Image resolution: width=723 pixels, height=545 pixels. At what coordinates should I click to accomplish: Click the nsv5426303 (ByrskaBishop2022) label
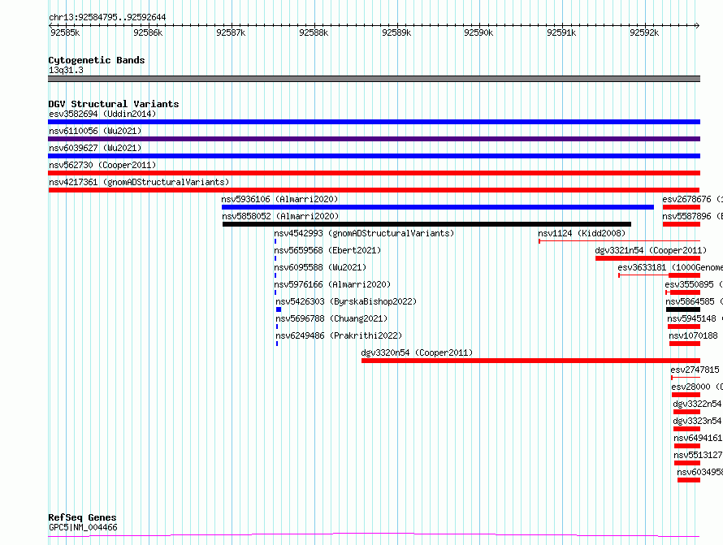pyautogui.click(x=346, y=301)
